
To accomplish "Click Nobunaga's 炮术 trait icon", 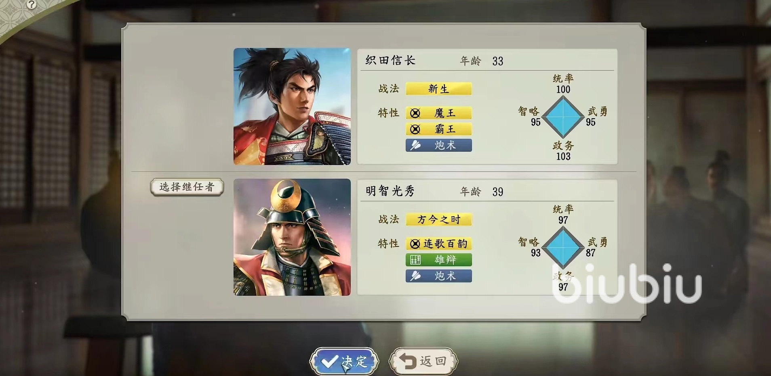I will 415,145.
